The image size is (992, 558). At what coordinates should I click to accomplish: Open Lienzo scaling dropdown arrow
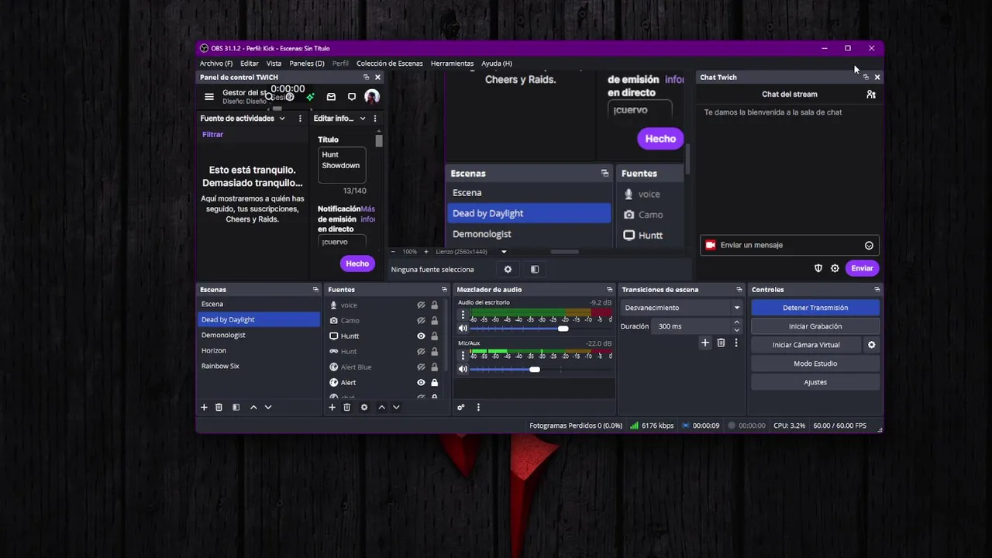504,252
